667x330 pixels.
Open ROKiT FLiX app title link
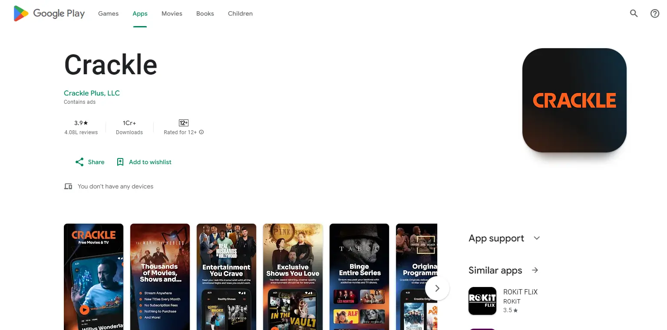pyautogui.click(x=520, y=292)
